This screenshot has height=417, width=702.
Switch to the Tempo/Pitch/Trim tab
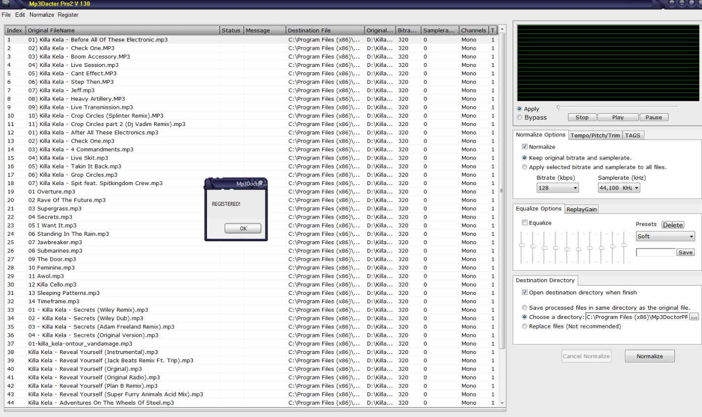[595, 135]
